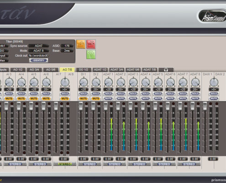Unmute the AI 3 channel
226x183 pixels.
click(9, 98)
